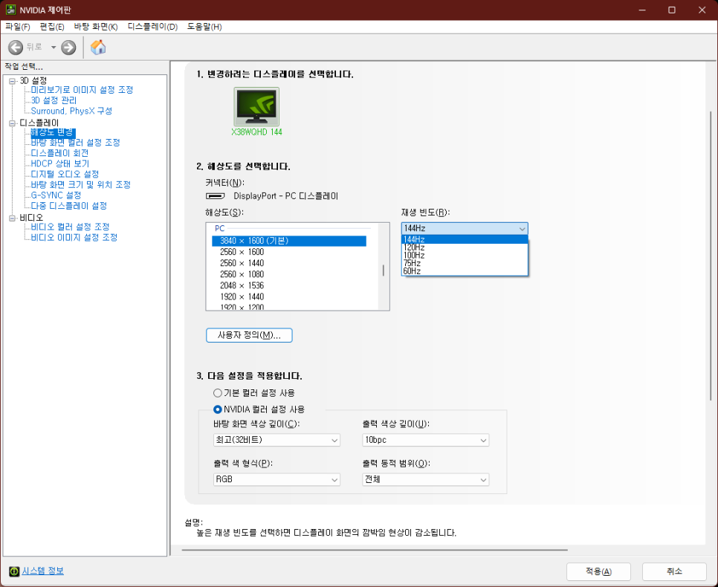Open 바탕 화면 색상 깊이 dropdown
Screen dimensions: 718x587
pyautogui.click(x=276, y=440)
